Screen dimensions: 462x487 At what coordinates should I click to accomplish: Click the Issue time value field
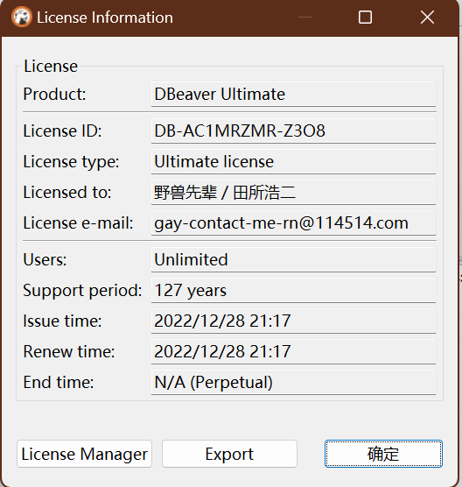293,321
